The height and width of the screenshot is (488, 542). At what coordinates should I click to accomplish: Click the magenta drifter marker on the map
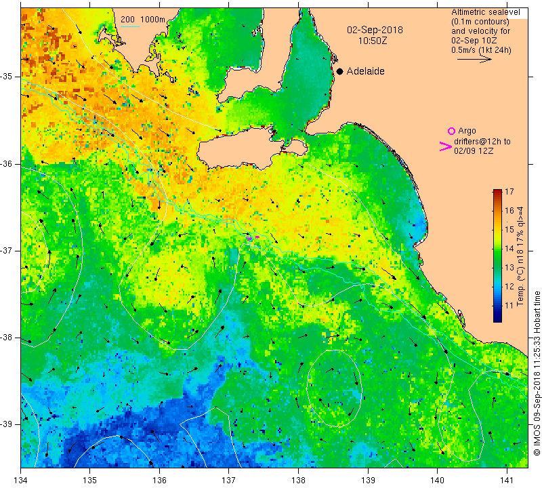[253, 238]
